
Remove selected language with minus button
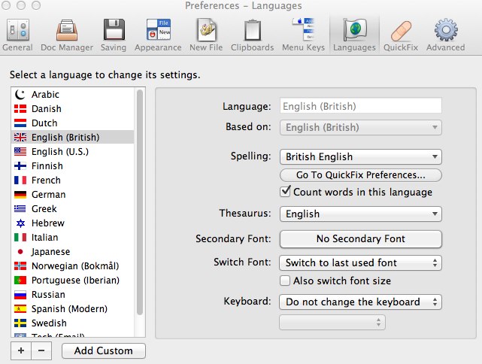tap(41, 350)
